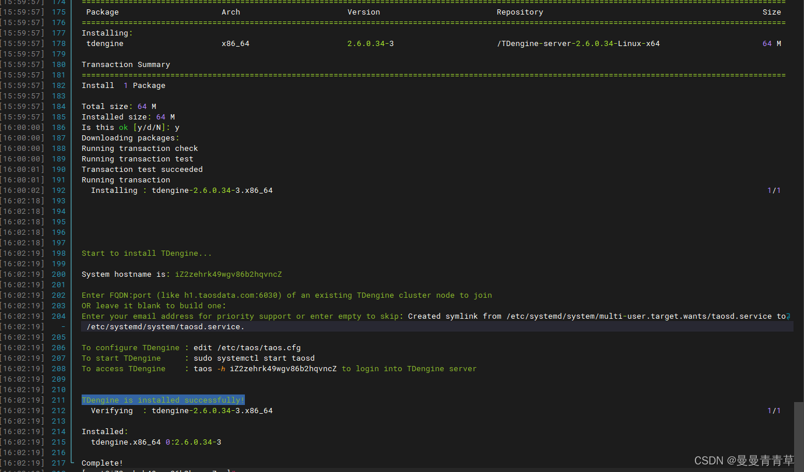Screen dimensions: 804x472
Task: Click line number 204 in the gutter
Action: (59, 316)
